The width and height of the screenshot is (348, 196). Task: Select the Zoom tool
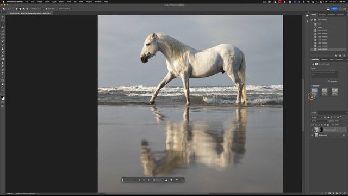[3, 87]
